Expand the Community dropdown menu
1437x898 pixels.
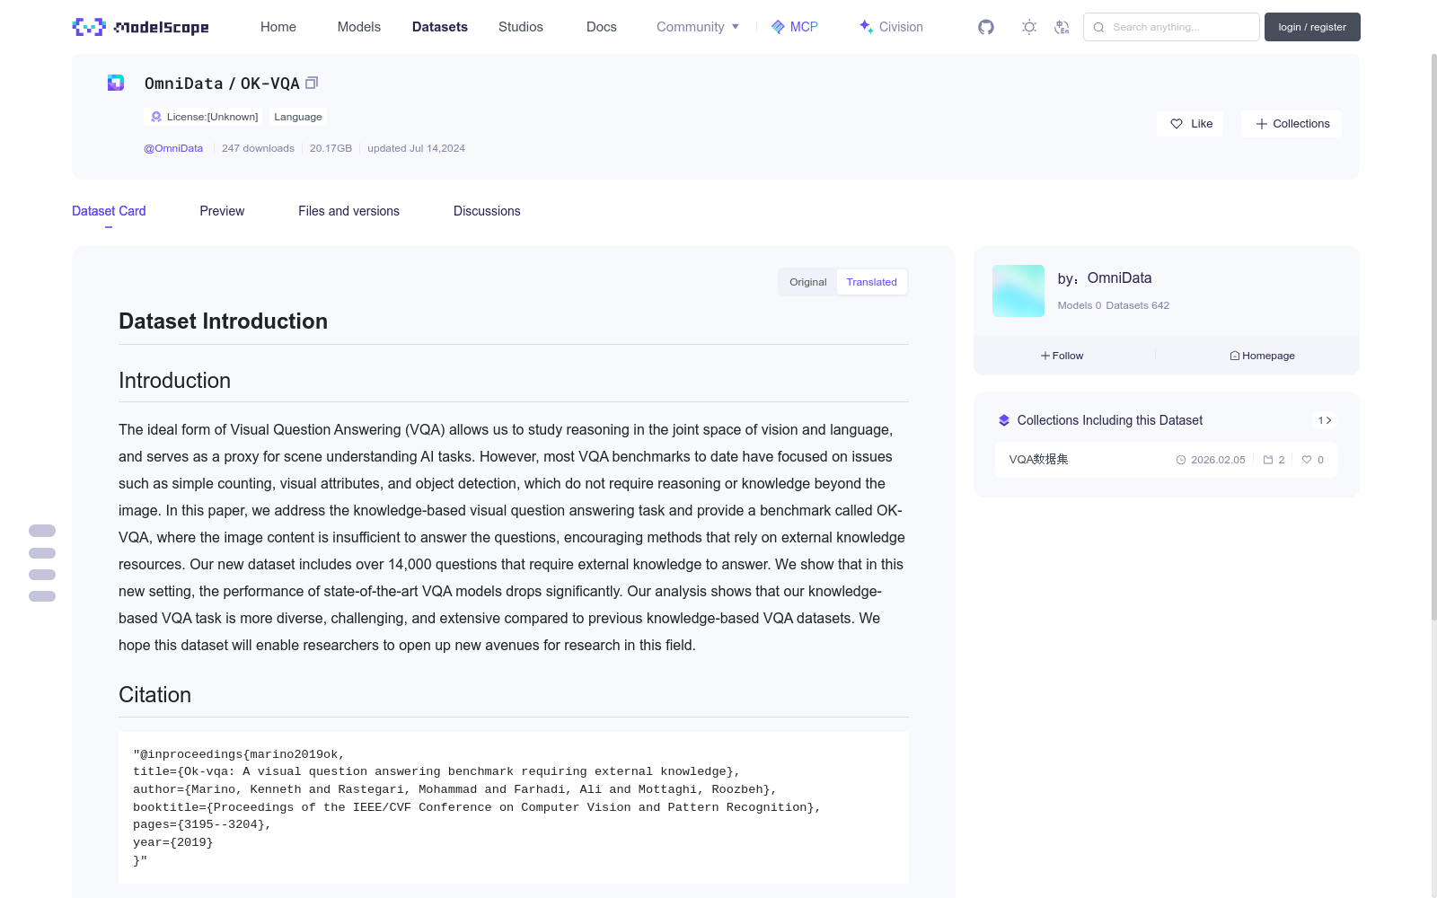tap(698, 27)
